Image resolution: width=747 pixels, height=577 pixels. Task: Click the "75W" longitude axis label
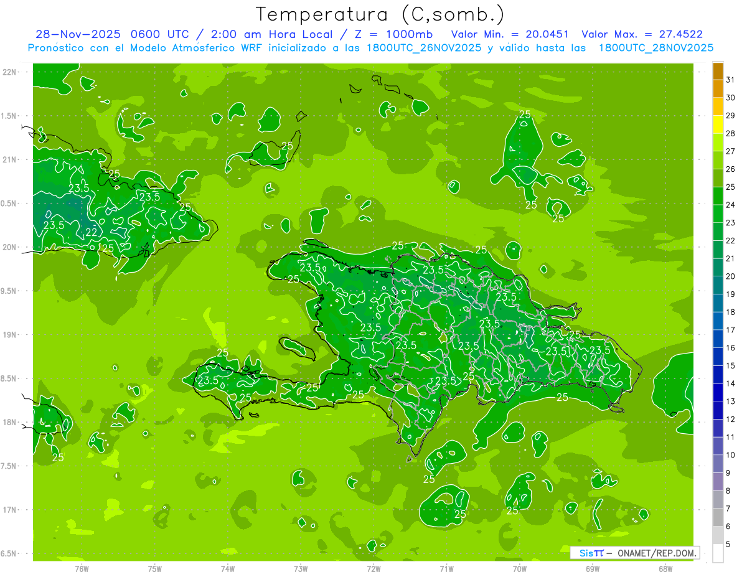[155, 568]
